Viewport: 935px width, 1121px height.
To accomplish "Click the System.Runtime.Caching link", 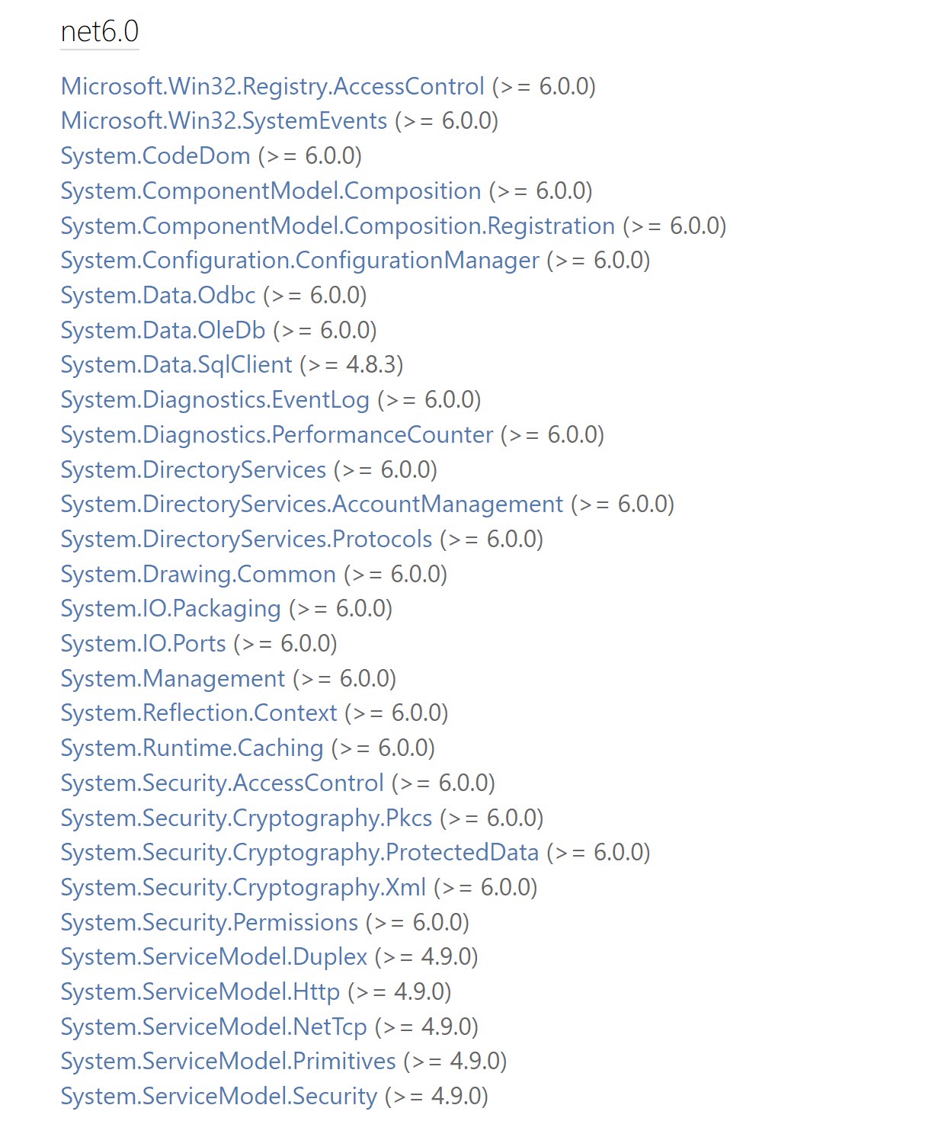I will click(192, 748).
